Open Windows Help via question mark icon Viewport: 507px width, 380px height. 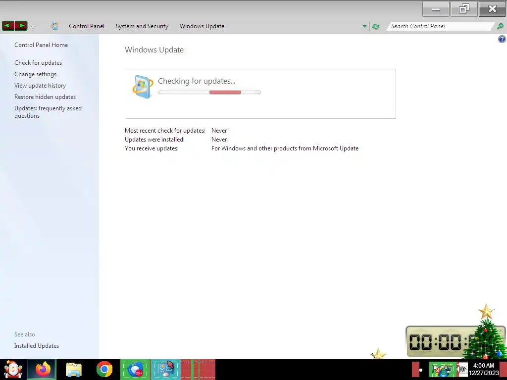tap(502, 40)
